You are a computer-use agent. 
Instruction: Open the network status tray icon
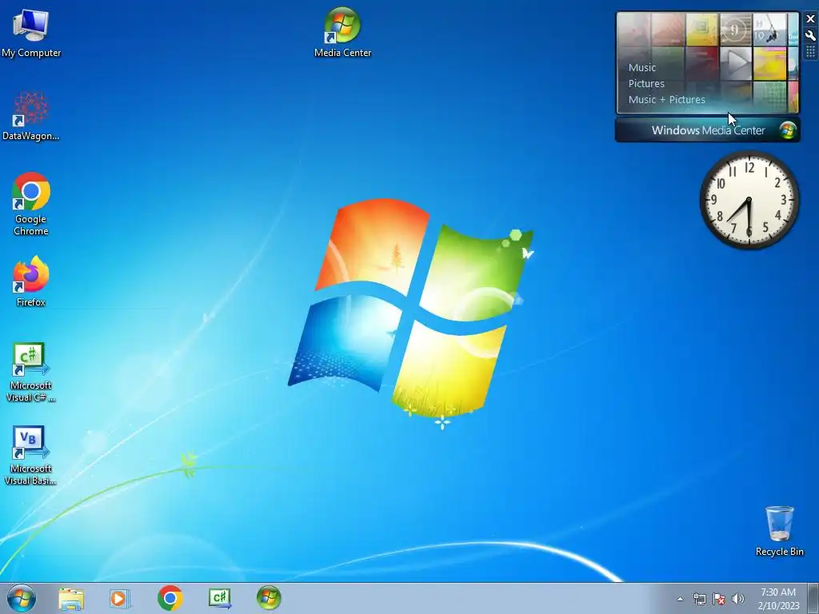coord(699,599)
